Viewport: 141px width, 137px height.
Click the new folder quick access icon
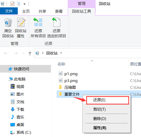pyautogui.click(x=19, y=4)
